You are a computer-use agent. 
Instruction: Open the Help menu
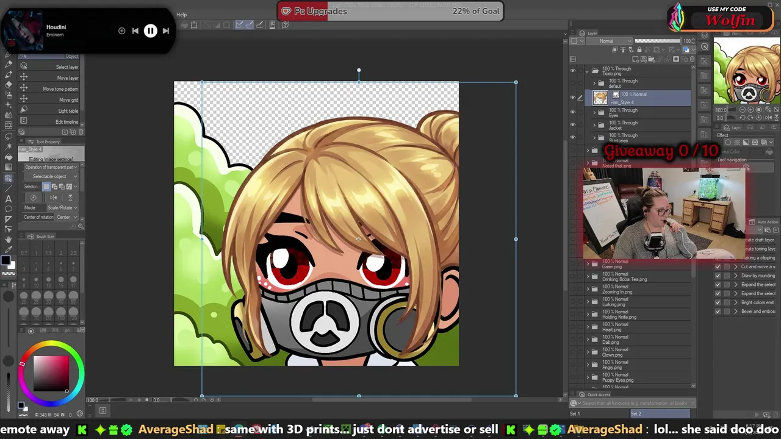point(181,15)
